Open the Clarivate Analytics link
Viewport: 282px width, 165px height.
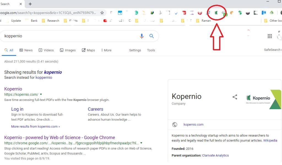(x=215, y=155)
